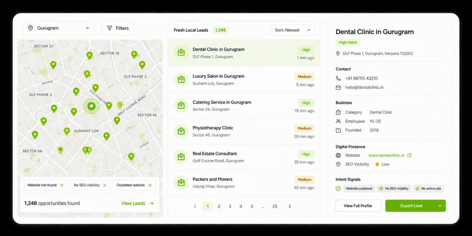Click the Employees people icon
The height and width of the screenshot is (236, 472).
click(338, 121)
